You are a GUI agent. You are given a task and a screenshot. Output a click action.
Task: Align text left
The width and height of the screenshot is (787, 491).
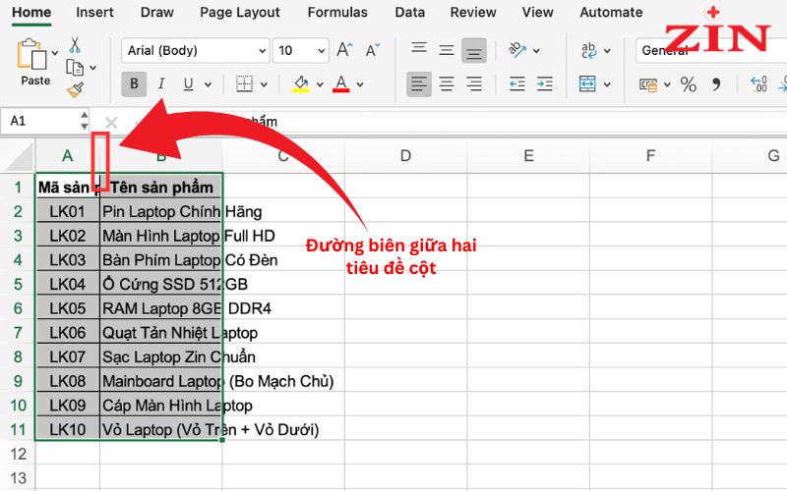(419, 83)
